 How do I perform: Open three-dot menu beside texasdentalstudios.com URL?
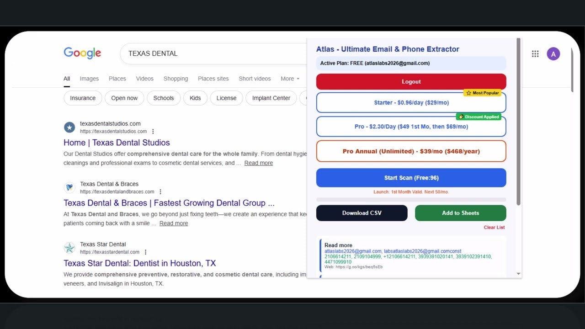pyautogui.click(x=153, y=132)
